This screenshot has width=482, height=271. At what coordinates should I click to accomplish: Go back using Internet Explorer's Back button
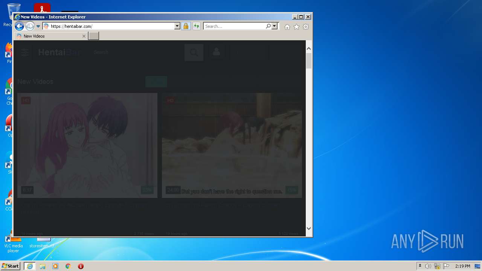(19, 26)
